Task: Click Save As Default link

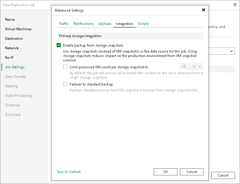Action: (68, 172)
